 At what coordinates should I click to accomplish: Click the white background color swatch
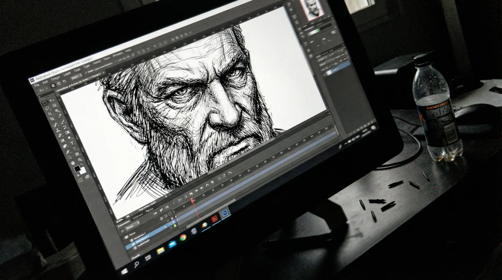(83, 171)
